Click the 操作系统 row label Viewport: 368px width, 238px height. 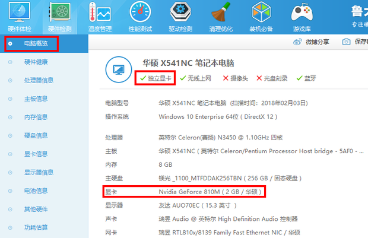click(117, 117)
